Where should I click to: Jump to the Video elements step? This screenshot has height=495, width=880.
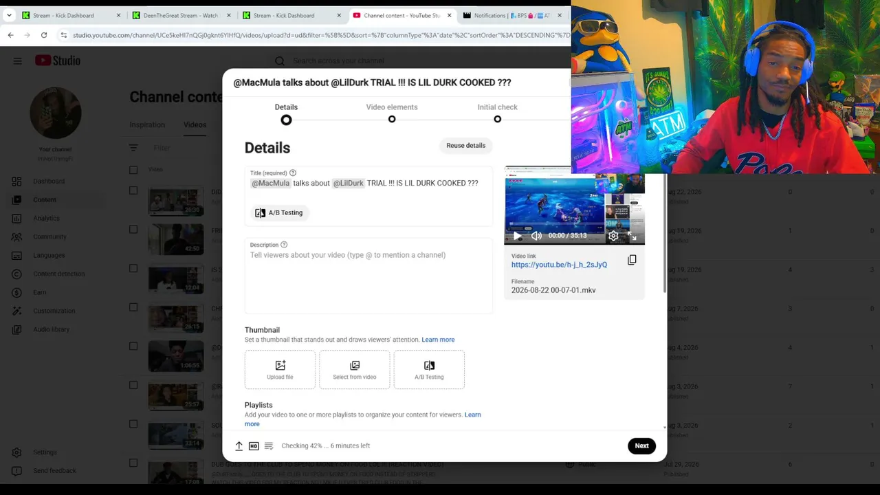(x=392, y=113)
